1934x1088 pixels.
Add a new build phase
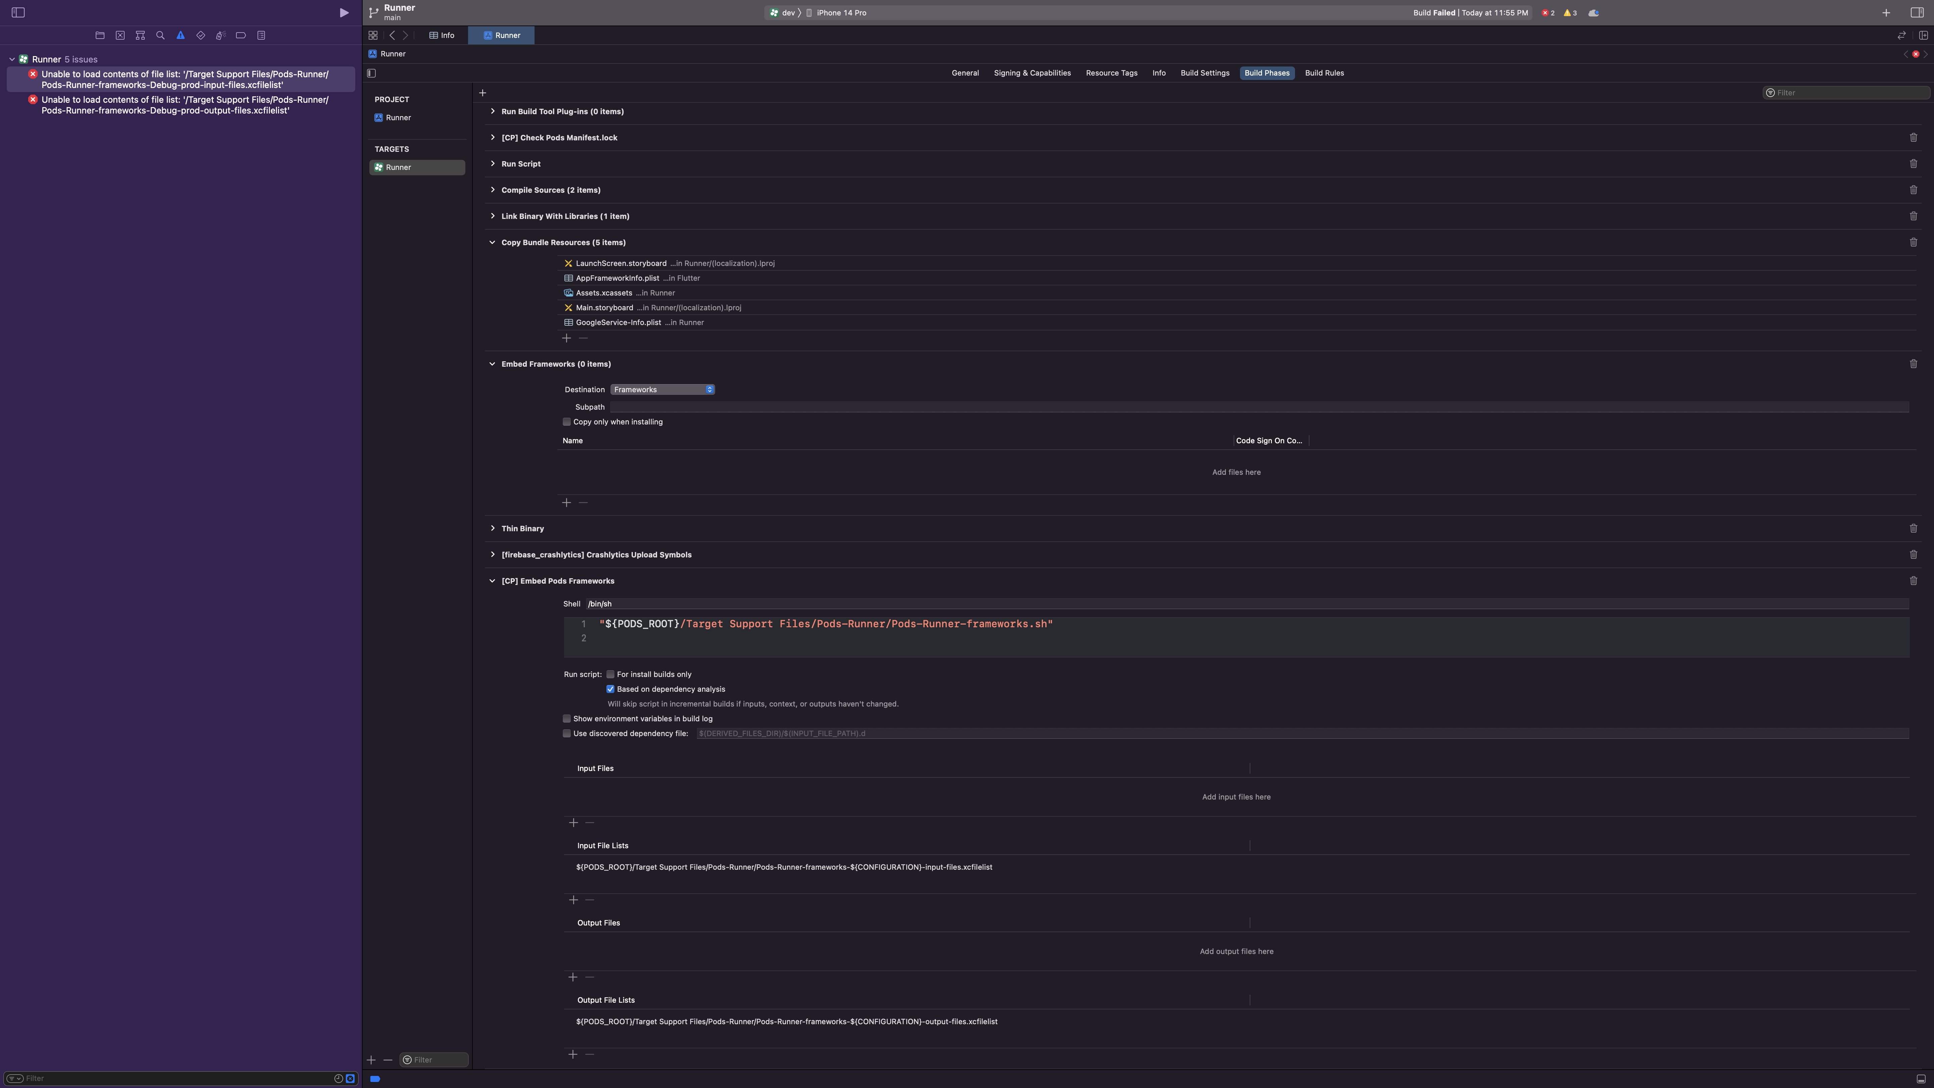(483, 92)
